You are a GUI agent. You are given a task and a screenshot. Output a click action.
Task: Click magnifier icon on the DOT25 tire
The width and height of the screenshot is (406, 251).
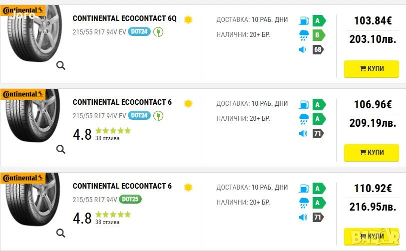tap(60, 233)
